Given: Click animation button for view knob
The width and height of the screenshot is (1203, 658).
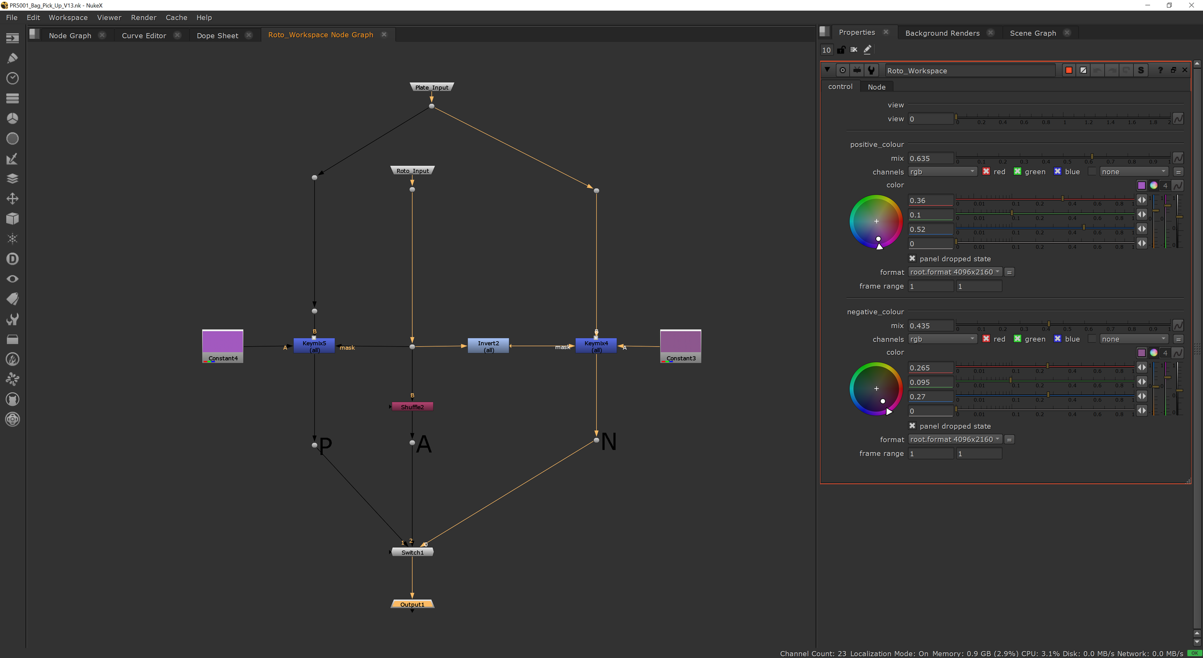Looking at the screenshot, I should tap(1178, 119).
